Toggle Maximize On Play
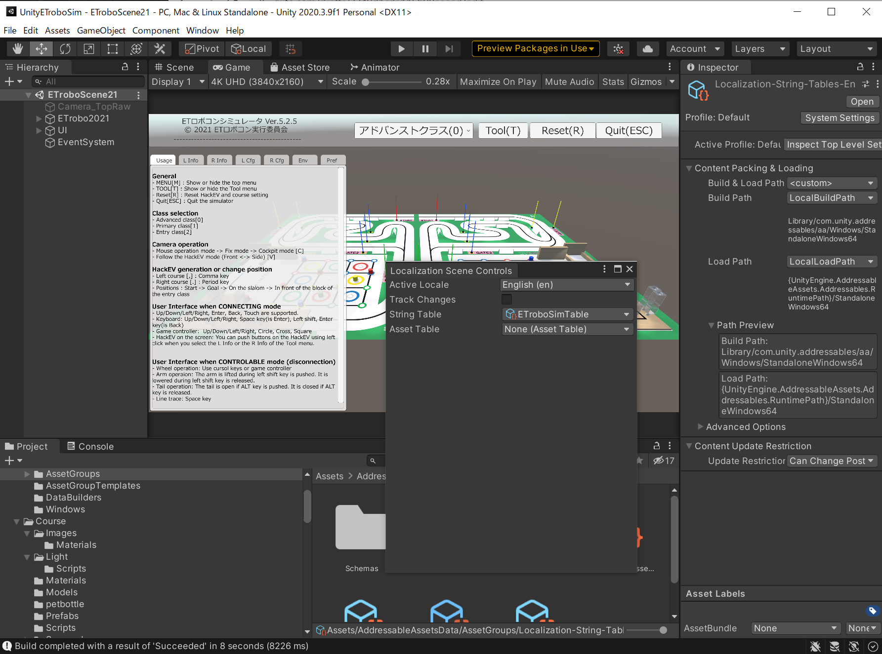The height and width of the screenshot is (654, 882). coord(498,82)
